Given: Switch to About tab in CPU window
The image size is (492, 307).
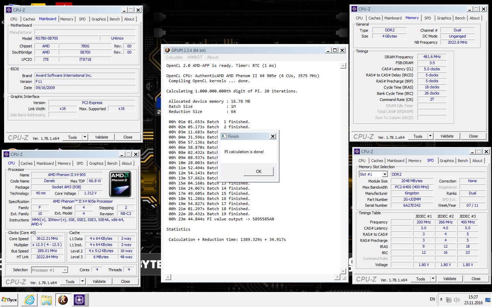Looking at the screenshot, I should (127, 163).
